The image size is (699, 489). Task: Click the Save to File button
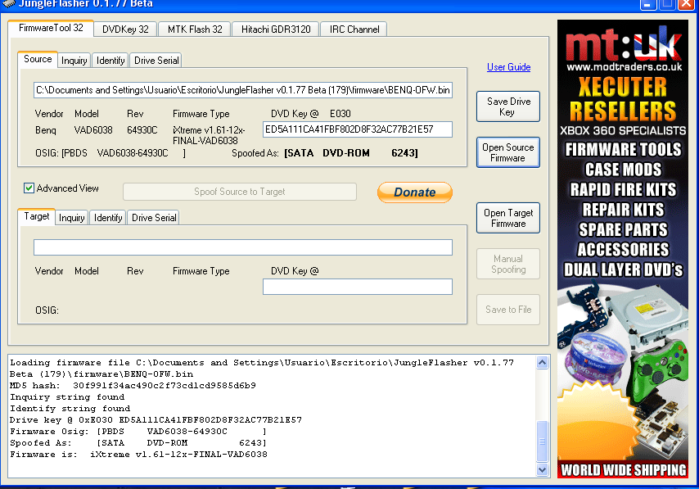[x=508, y=310]
